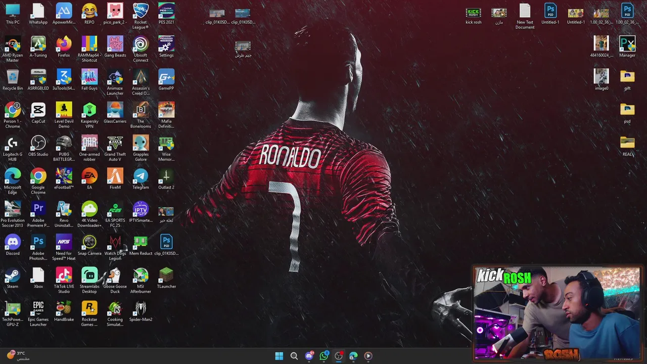
Task: Open AMD Ryzen Master icon
Action: coord(13,49)
